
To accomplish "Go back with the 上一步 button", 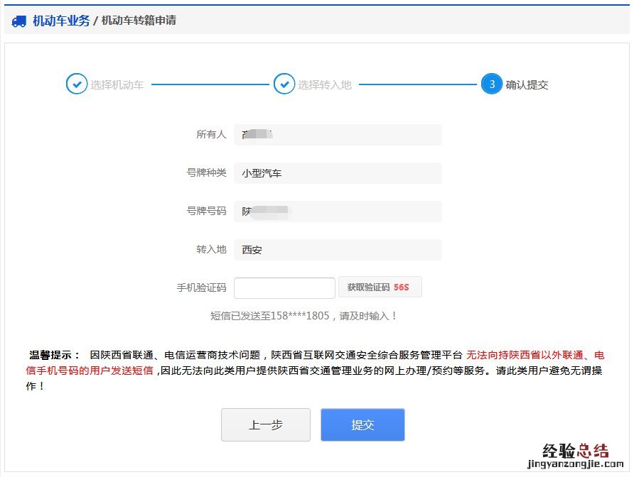I will pyautogui.click(x=265, y=424).
